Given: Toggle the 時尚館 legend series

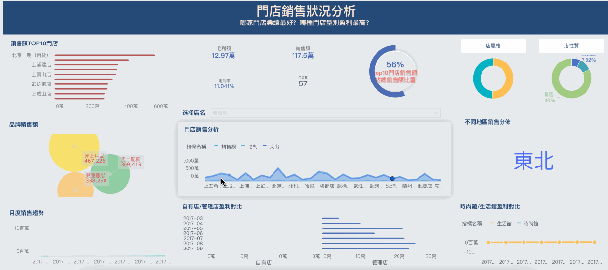Looking at the screenshot, I should 527,223.
